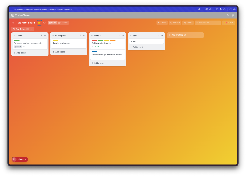
Task: Click the sort icon on To Do list
Action: coord(42,36)
